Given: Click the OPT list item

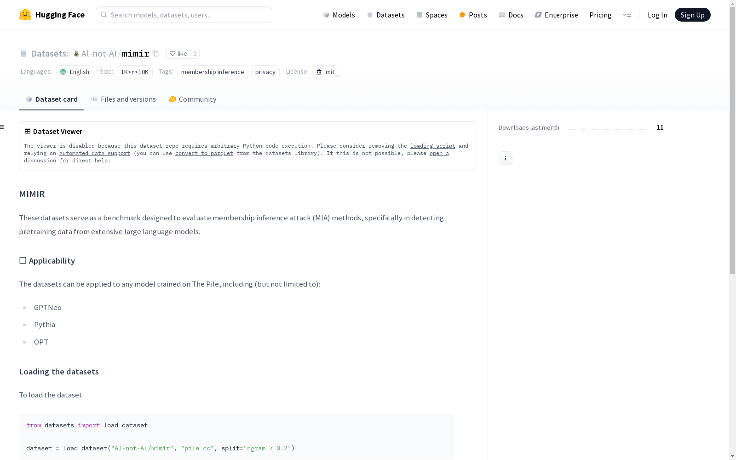Looking at the screenshot, I should pyautogui.click(x=41, y=342).
